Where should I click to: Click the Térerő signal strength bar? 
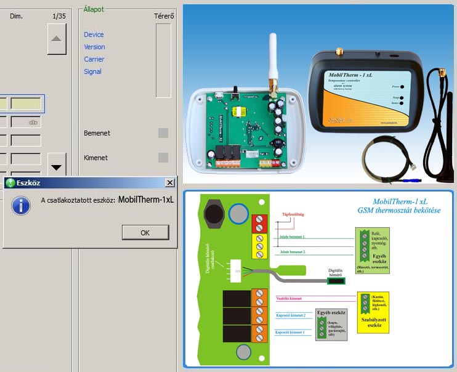click(x=163, y=60)
